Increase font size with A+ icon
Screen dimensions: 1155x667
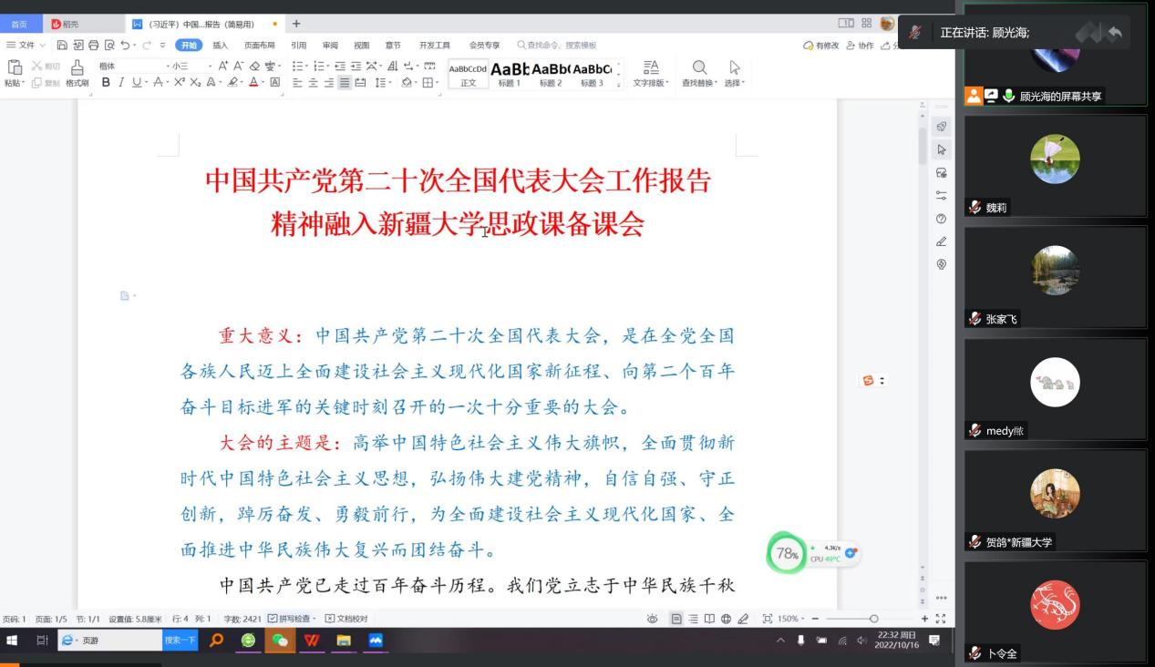click(x=223, y=66)
